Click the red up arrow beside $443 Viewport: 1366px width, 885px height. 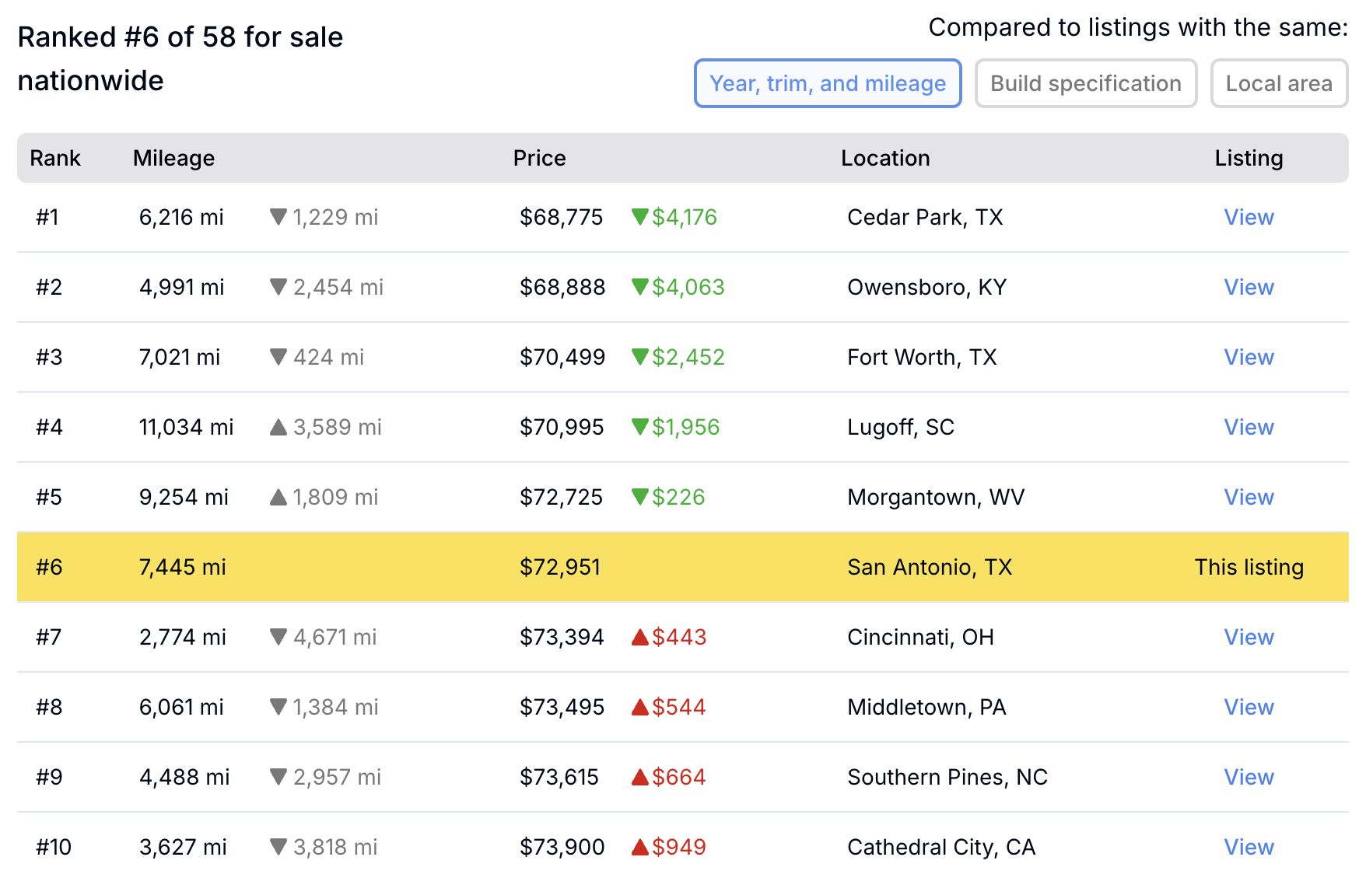point(640,637)
